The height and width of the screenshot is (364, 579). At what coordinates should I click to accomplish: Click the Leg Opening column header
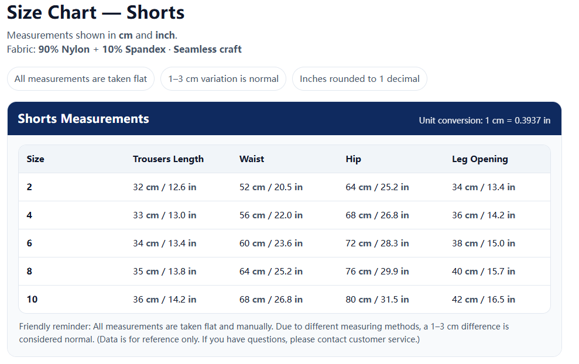pyautogui.click(x=479, y=159)
